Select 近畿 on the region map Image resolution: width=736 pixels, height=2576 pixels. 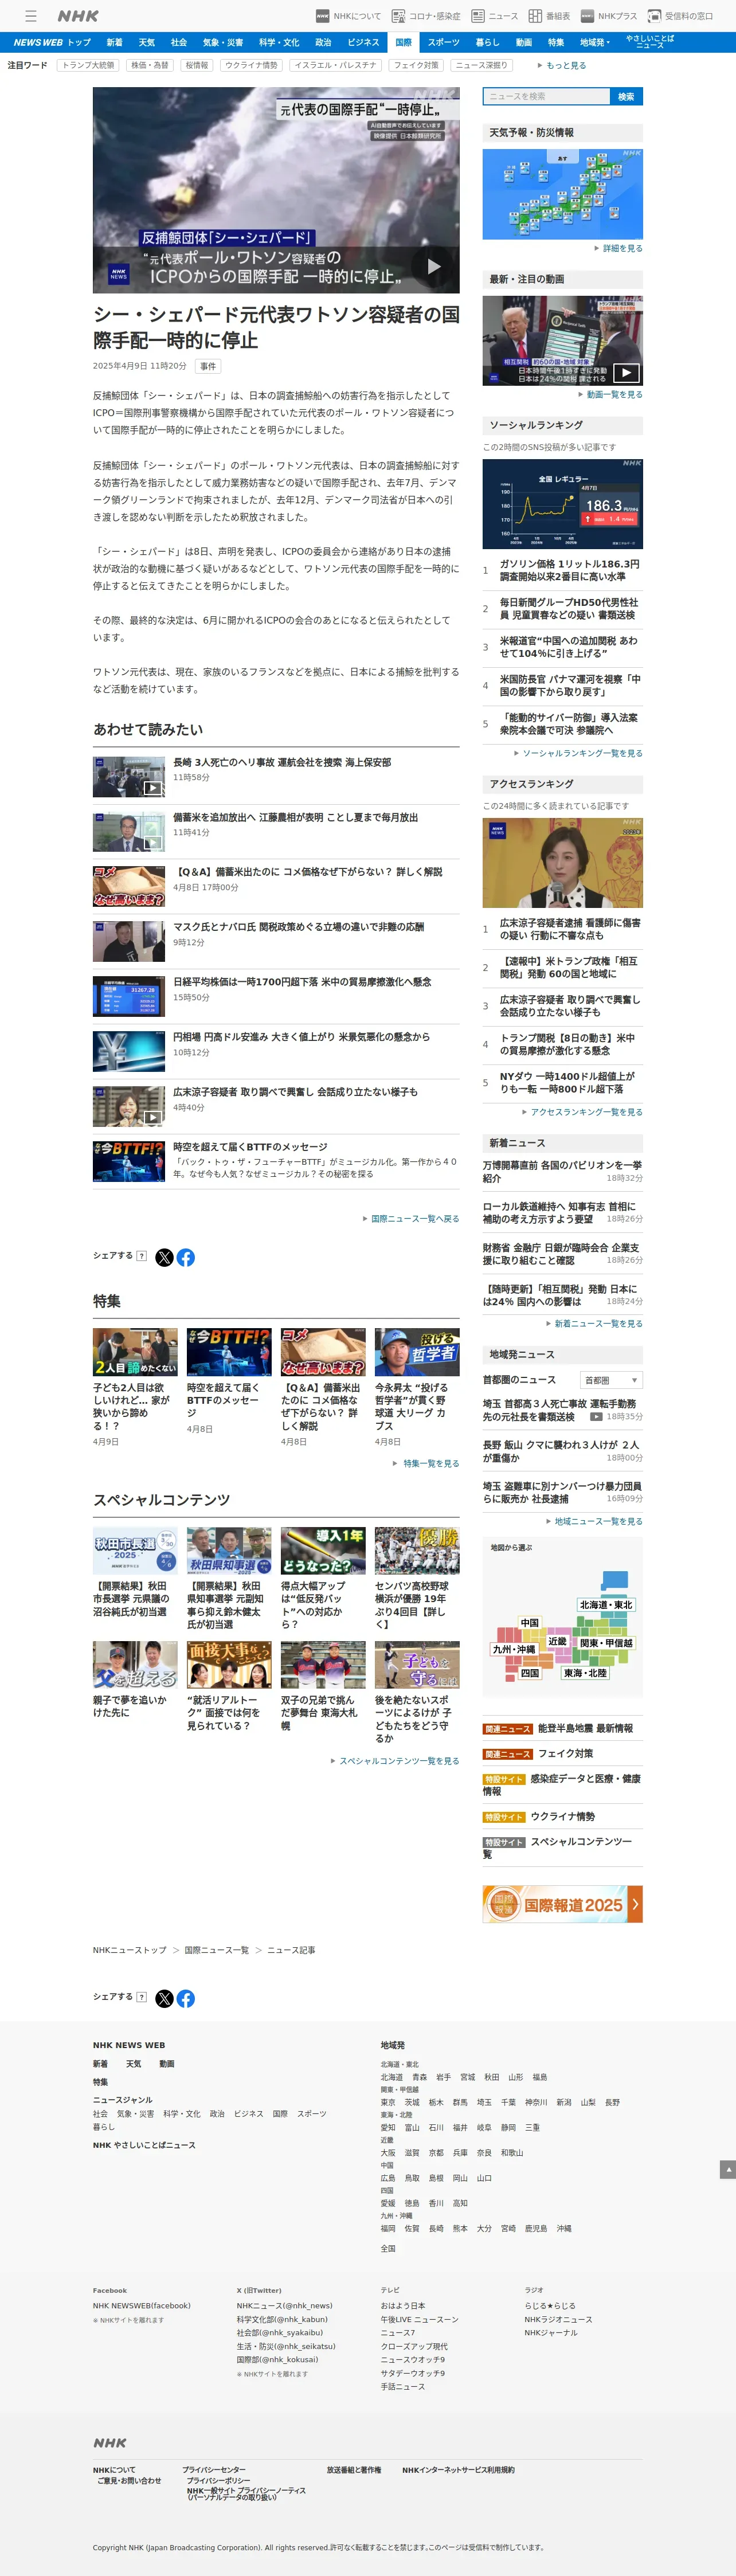(x=557, y=1641)
